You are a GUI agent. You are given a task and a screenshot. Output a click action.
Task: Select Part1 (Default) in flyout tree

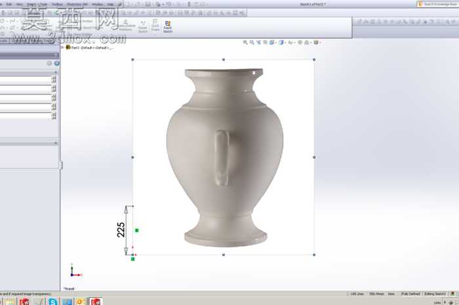(90, 47)
